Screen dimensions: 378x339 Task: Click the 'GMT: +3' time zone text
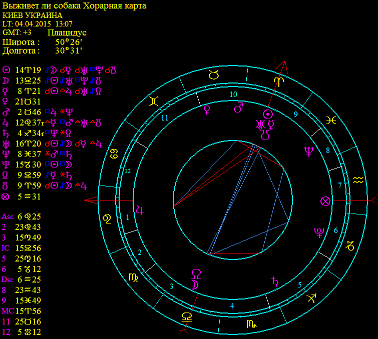17,32
